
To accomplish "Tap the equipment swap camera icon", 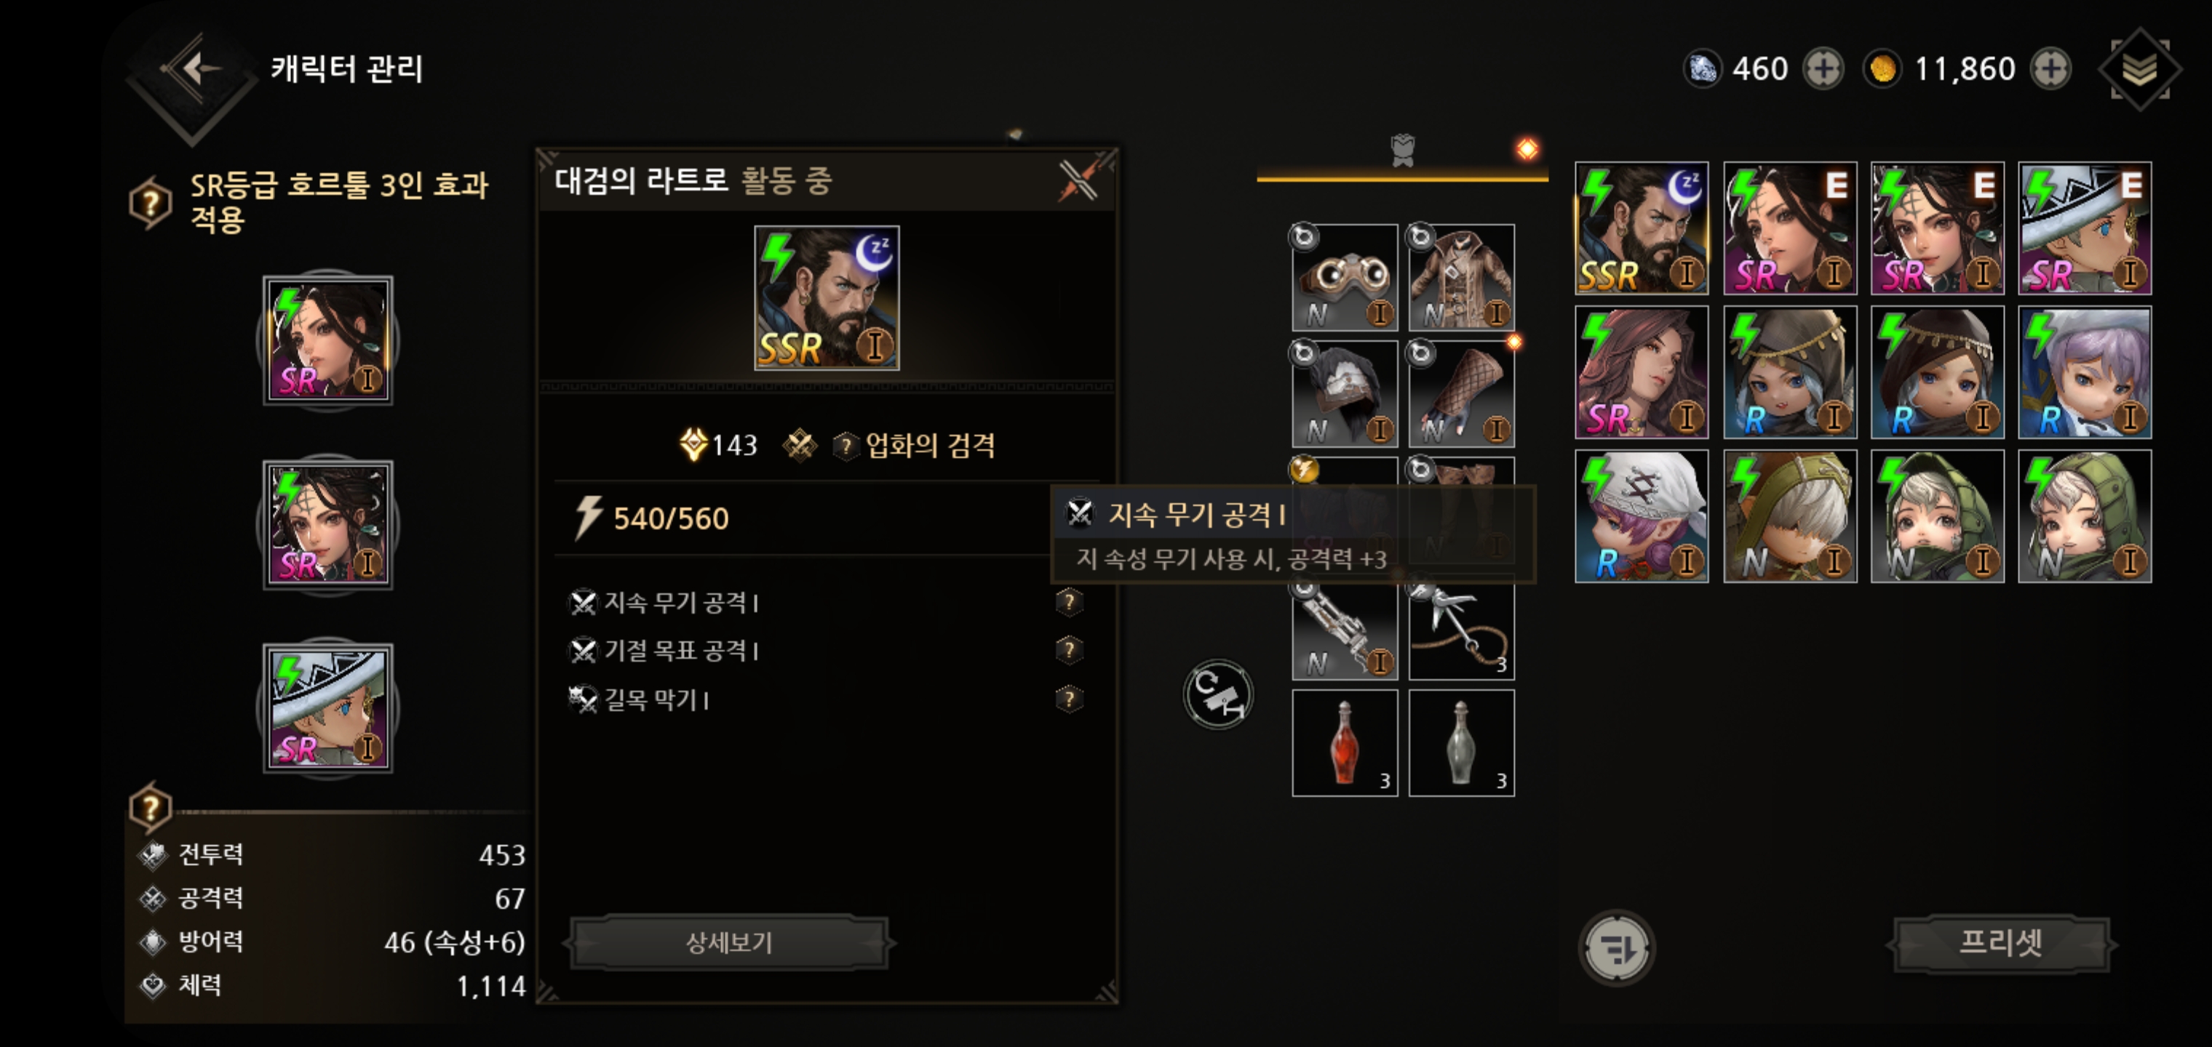I will coord(1217,695).
